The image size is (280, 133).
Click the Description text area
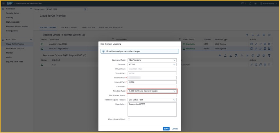click(152, 109)
